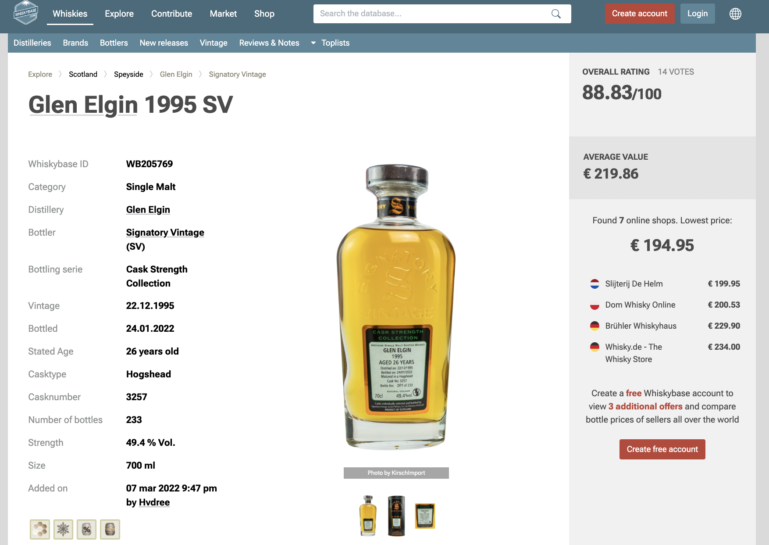This screenshot has height=545, width=769.
Task: Click the hexagon colour badge icon
Action: (x=40, y=529)
